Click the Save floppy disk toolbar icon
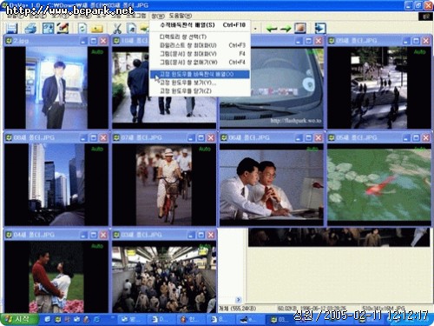The width and height of the screenshot is (434, 326). pos(11,28)
